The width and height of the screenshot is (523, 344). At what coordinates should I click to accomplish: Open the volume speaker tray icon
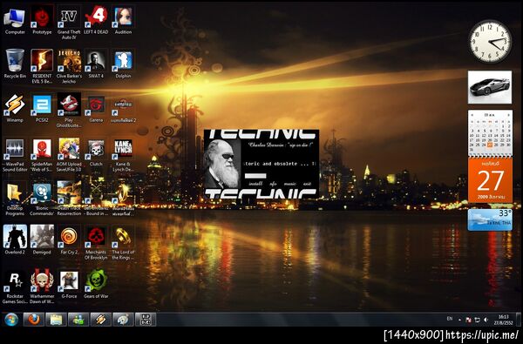[486, 320]
